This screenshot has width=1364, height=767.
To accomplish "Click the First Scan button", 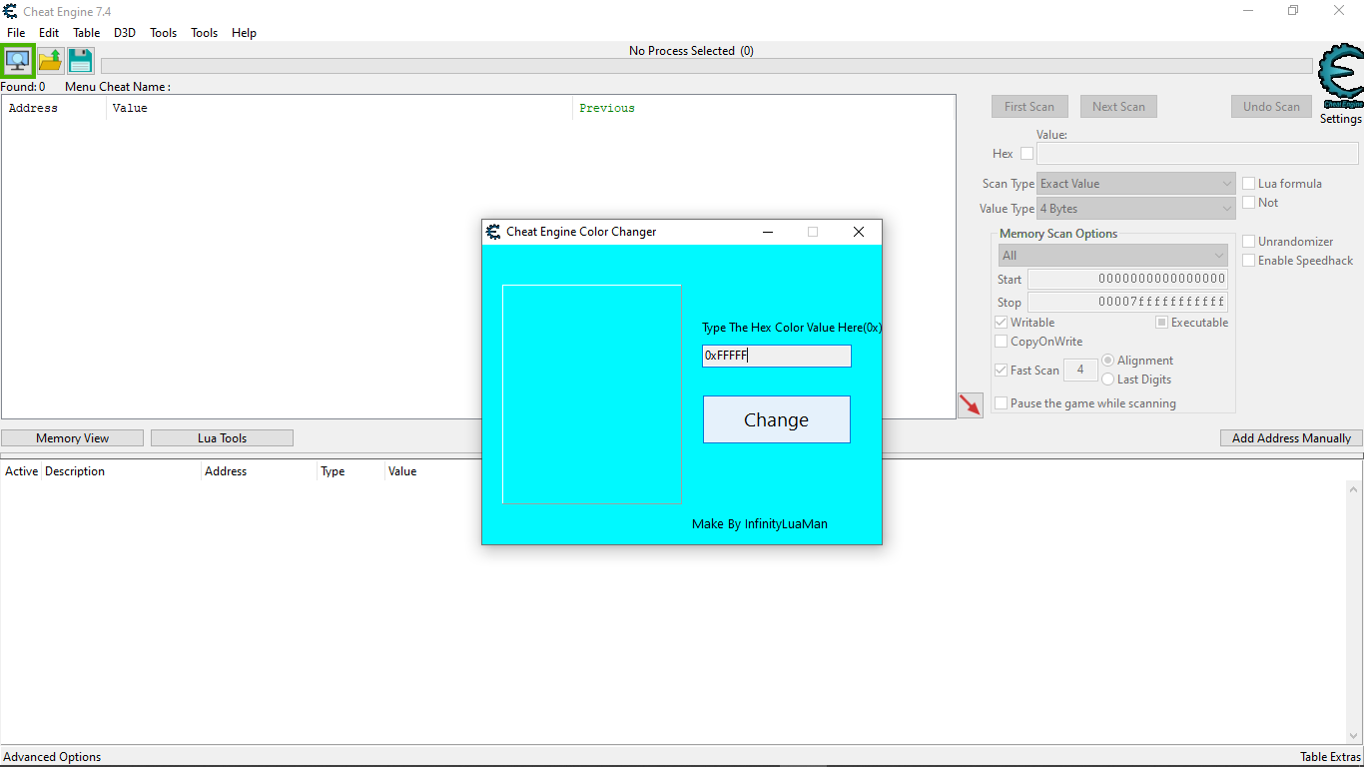I will coord(1029,107).
